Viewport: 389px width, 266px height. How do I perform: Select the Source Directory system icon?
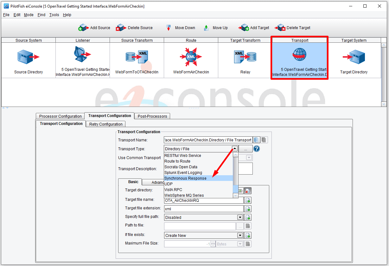pos(29,57)
